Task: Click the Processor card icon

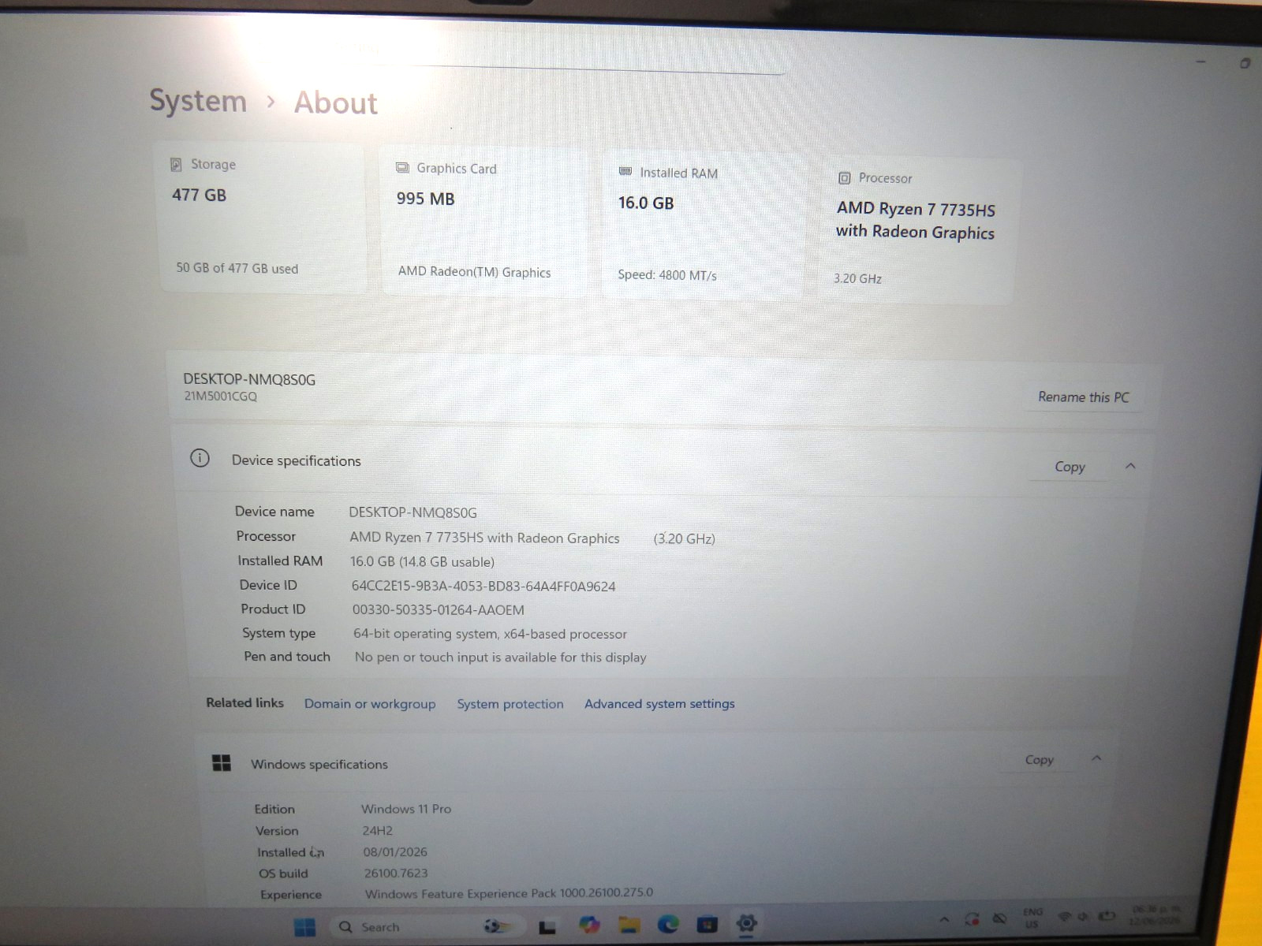Action: [x=845, y=177]
